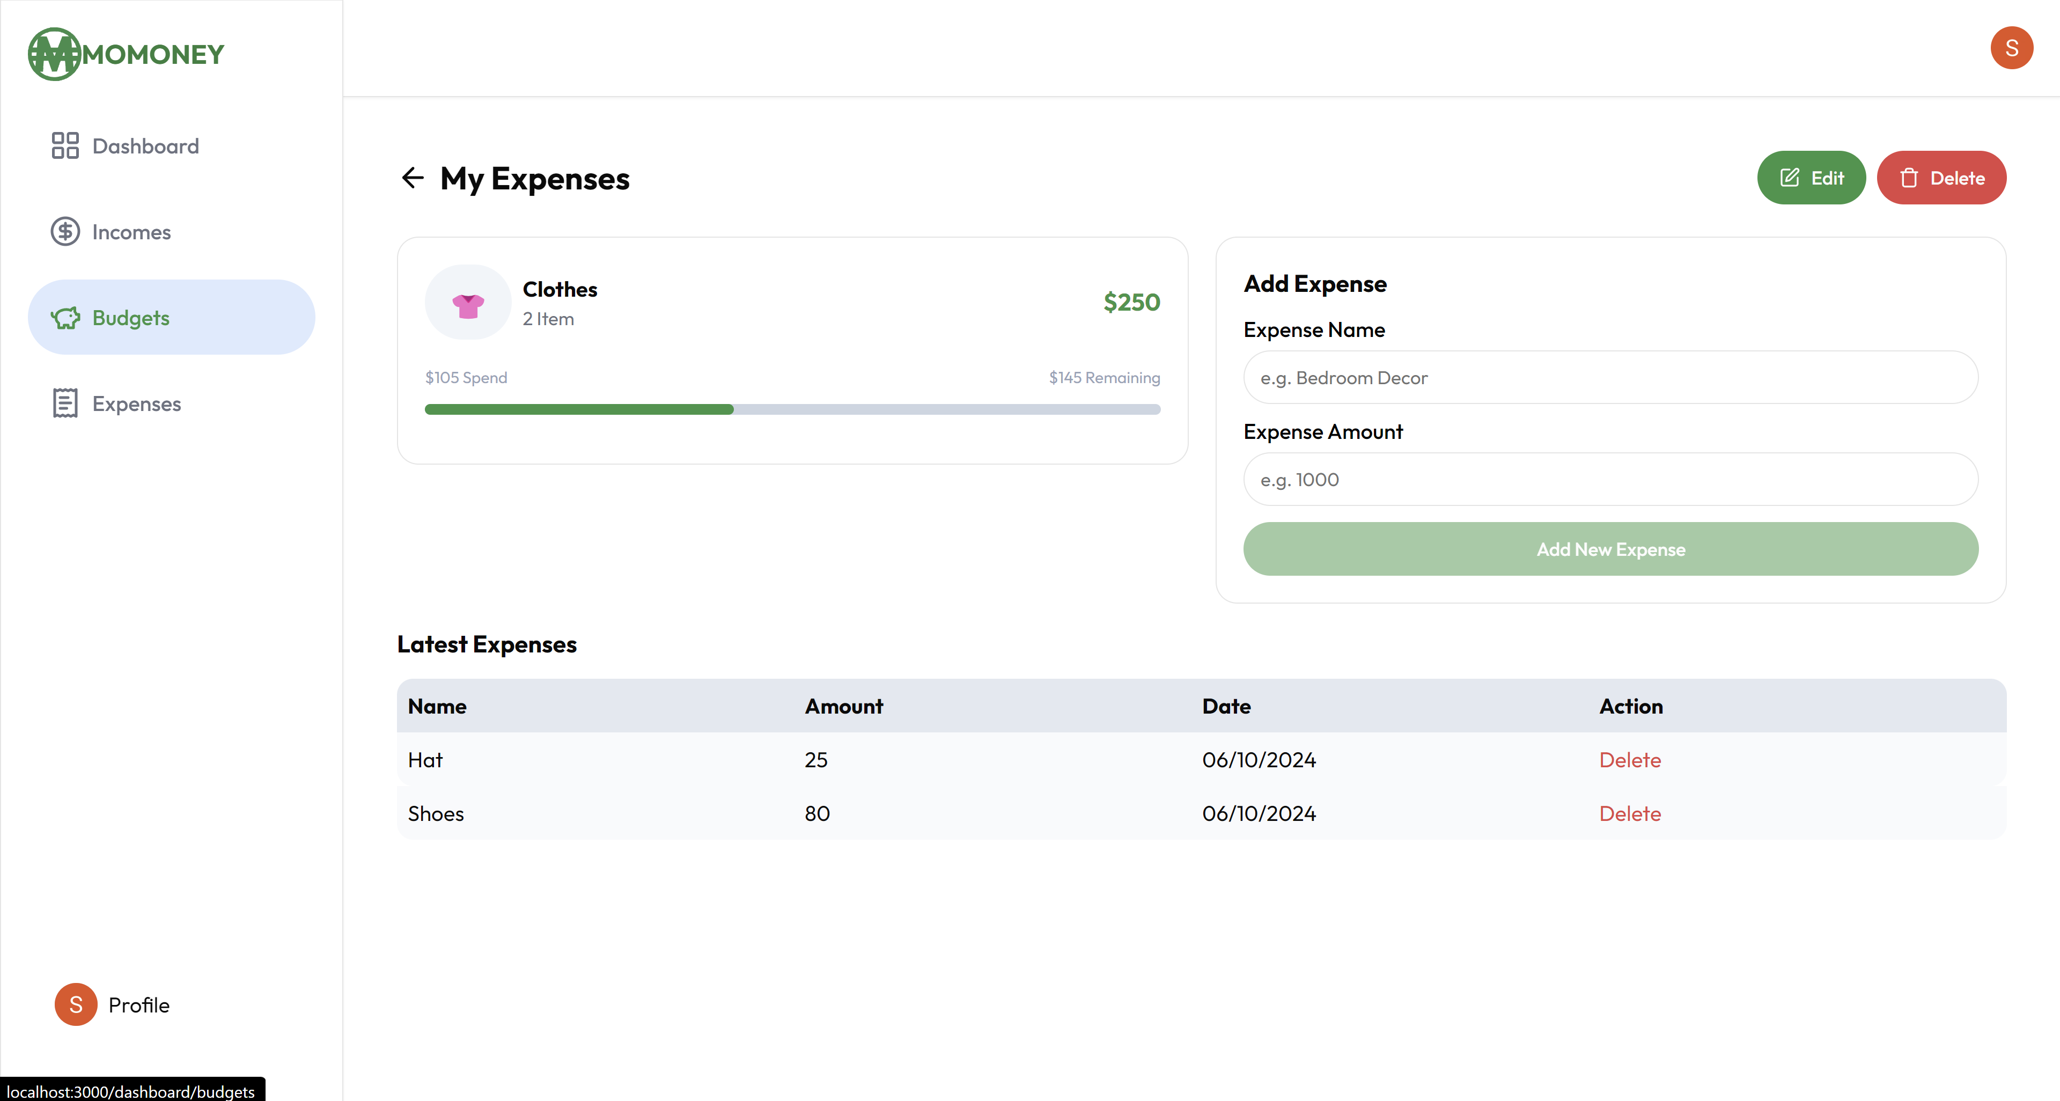This screenshot has height=1101, width=2060.
Task: Click the Dashboard grid icon
Action: 65,145
